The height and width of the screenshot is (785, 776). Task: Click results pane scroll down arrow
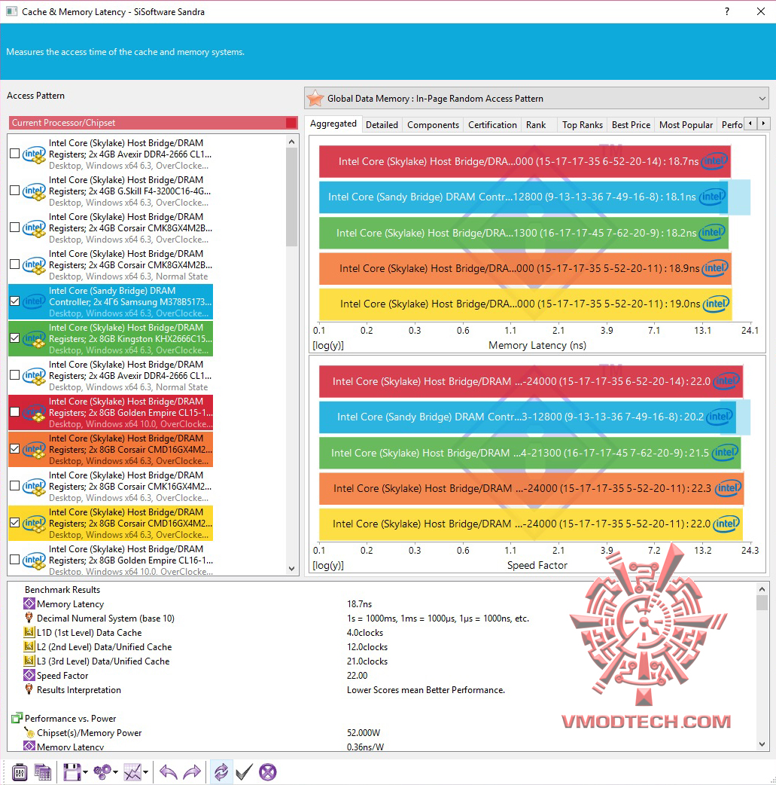(762, 744)
